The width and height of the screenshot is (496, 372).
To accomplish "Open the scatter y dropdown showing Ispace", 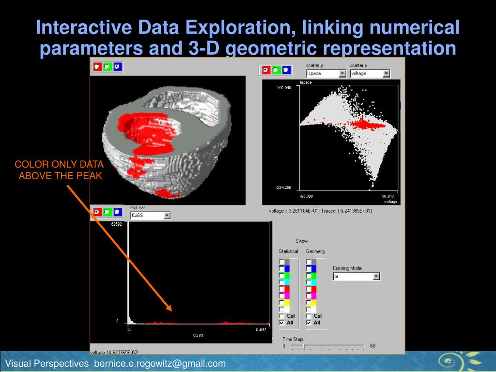I will (342, 74).
